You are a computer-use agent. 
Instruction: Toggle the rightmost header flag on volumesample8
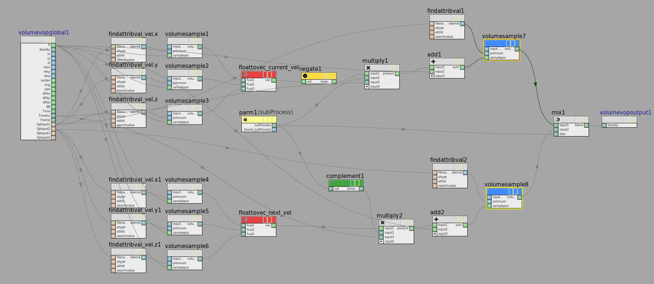(x=520, y=192)
